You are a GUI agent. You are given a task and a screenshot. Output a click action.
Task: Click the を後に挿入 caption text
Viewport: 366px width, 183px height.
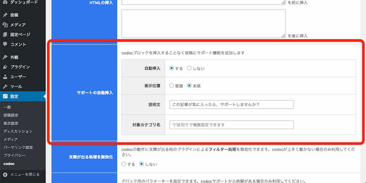pos(297,36)
